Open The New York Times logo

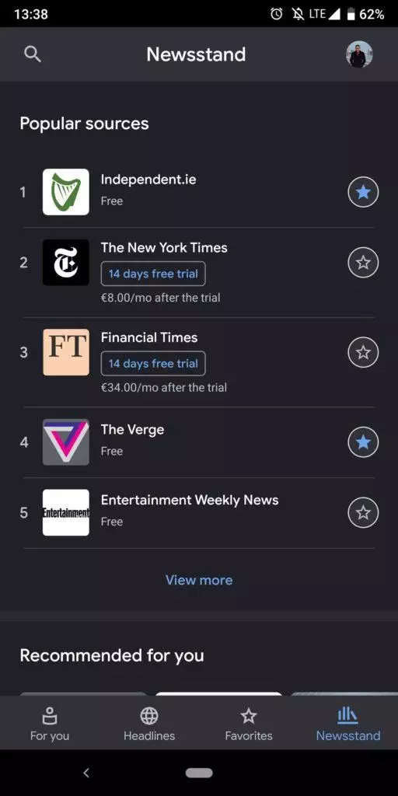coord(66,263)
